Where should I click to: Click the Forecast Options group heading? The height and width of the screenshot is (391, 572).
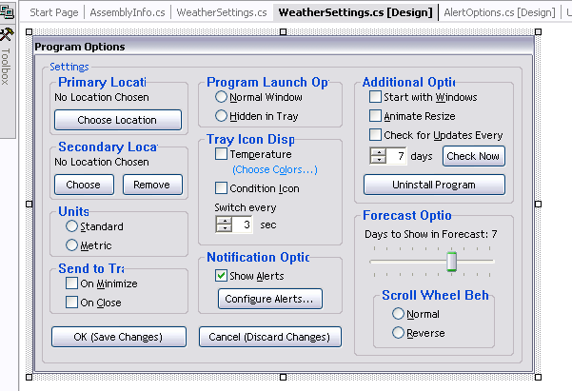click(407, 215)
